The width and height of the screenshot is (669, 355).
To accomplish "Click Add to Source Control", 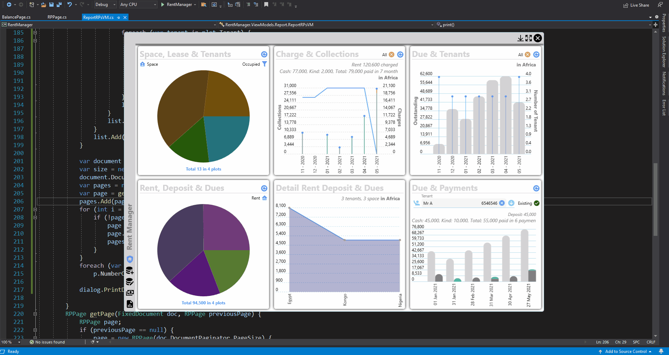I will 625,351.
